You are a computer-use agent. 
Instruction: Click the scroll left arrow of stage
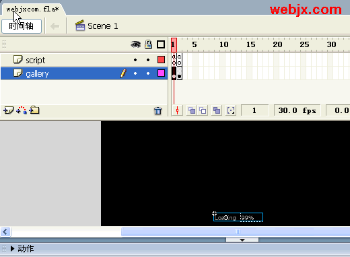(x=5, y=231)
